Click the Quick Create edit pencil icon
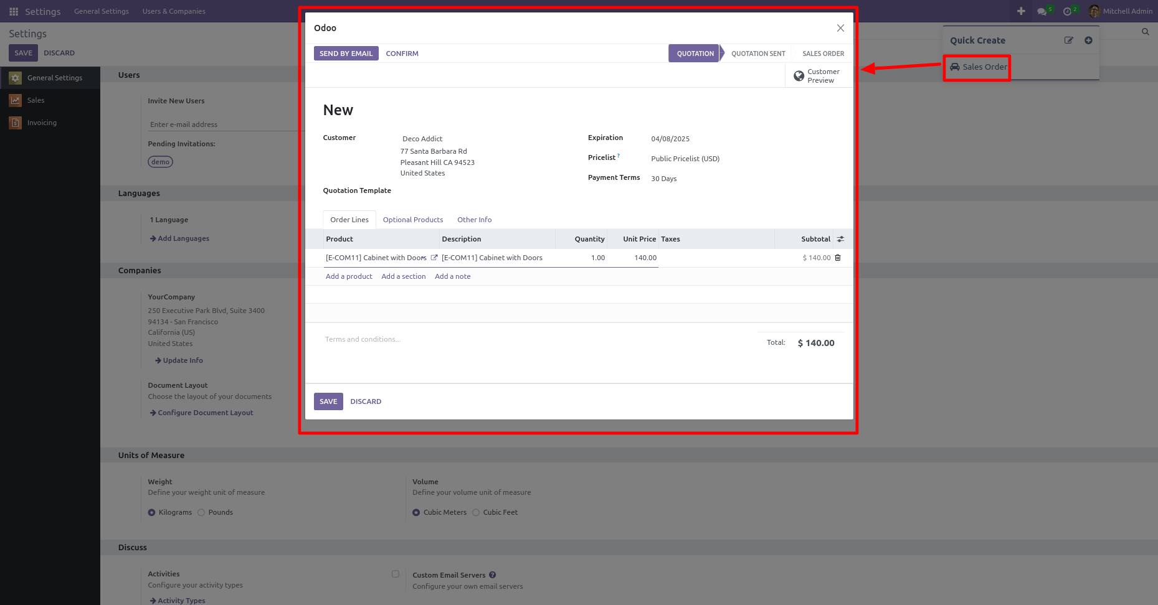The height and width of the screenshot is (605, 1158). (1069, 40)
